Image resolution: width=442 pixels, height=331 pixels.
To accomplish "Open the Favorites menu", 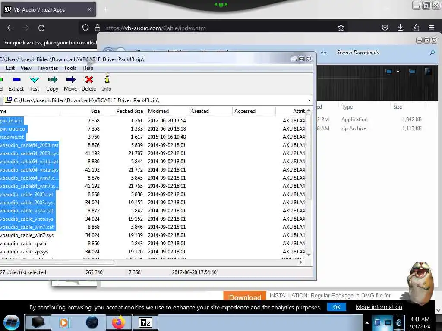I will (47, 68).
